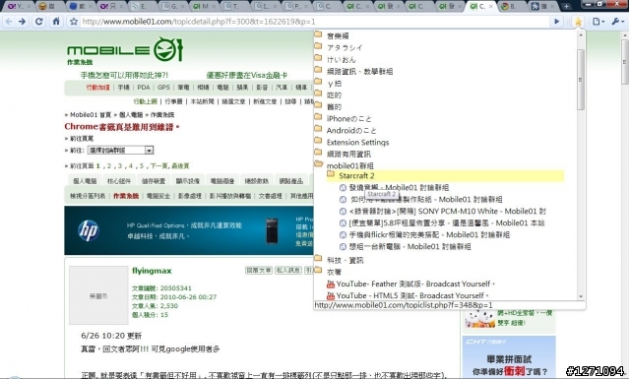The width and height of the screenshot is (630, 379).
Task: Select the 顯示設備 forum tab
Action: click(x=188, y=181)
